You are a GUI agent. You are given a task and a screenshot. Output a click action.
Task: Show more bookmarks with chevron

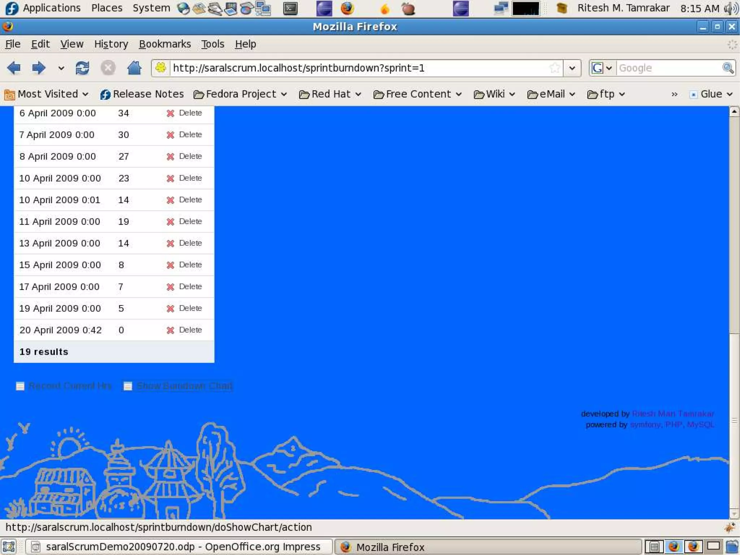point(674,94)
